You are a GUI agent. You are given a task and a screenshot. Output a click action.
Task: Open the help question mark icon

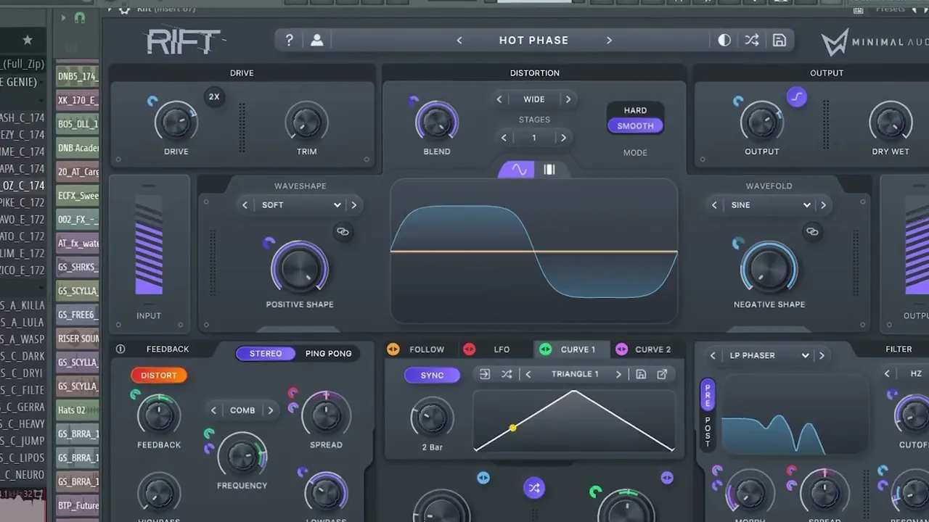click(289, 41)
